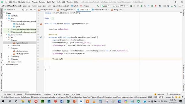
Task: Click the CRLF line separator indicator
Action: (155, 97)
